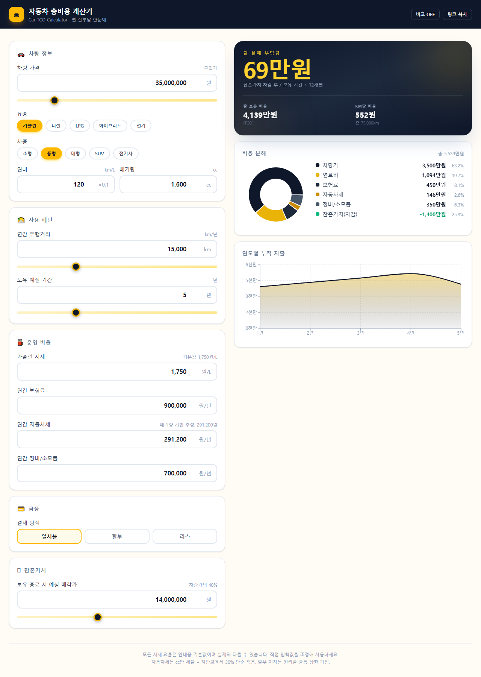Pick 전기차 car class chip
This screenshot has height=677, width=481.
(126, 153)
